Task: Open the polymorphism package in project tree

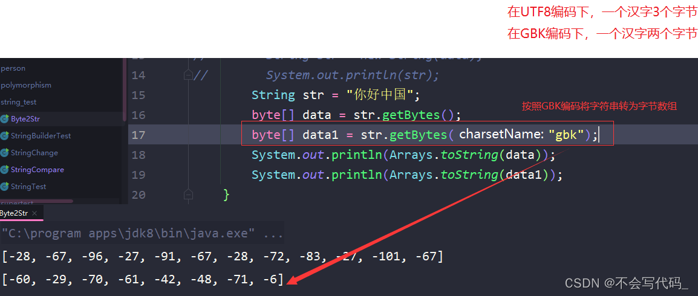Action: point(26,85)
